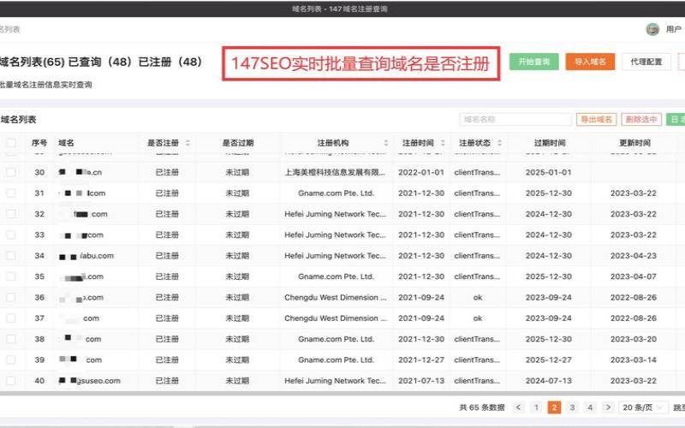Viewport: 685px width, 428px height.
Task: Click the 2021-12-27 registration date
Action: pos(421,360)
